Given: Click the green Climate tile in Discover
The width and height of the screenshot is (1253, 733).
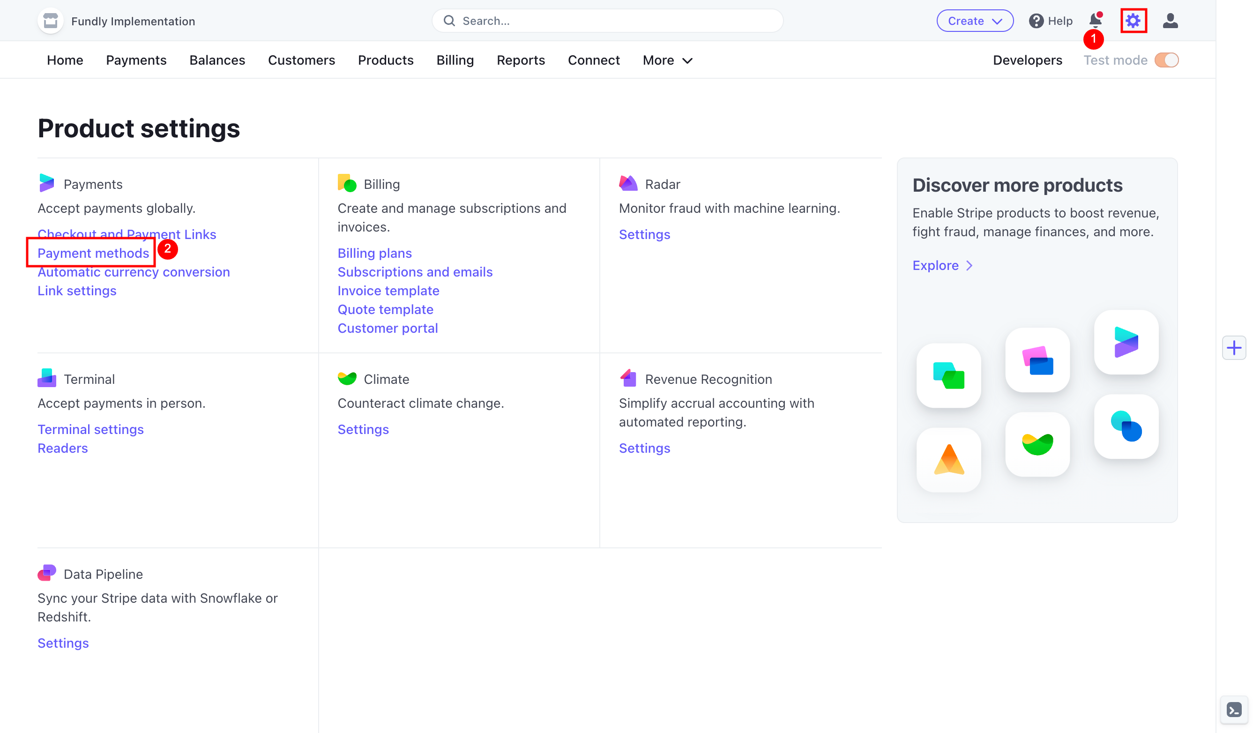Looking at the screenshot, I should pyautogui.click(x=1037, y=444).
